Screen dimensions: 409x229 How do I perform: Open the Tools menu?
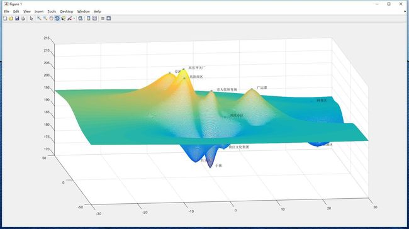[x=52, y=11]
